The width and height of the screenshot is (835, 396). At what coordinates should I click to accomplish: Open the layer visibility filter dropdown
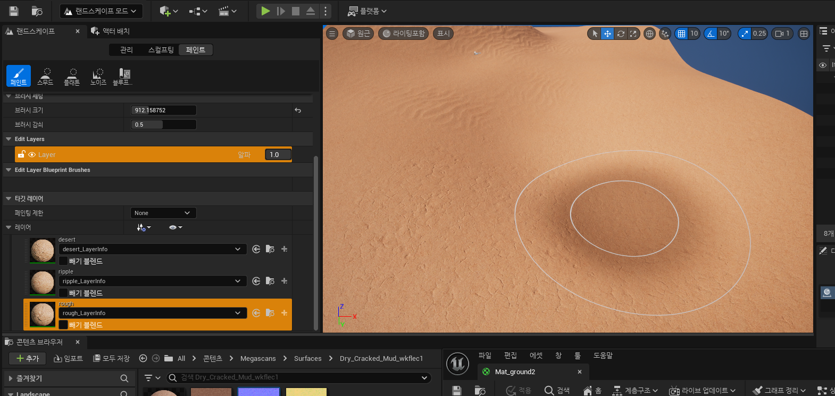coord(176,227)
